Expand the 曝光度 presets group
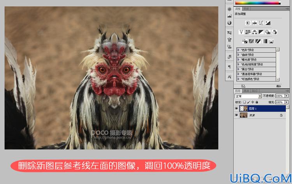Image resolution: width=292 pixels, height=184 pixels. (238, 60)
